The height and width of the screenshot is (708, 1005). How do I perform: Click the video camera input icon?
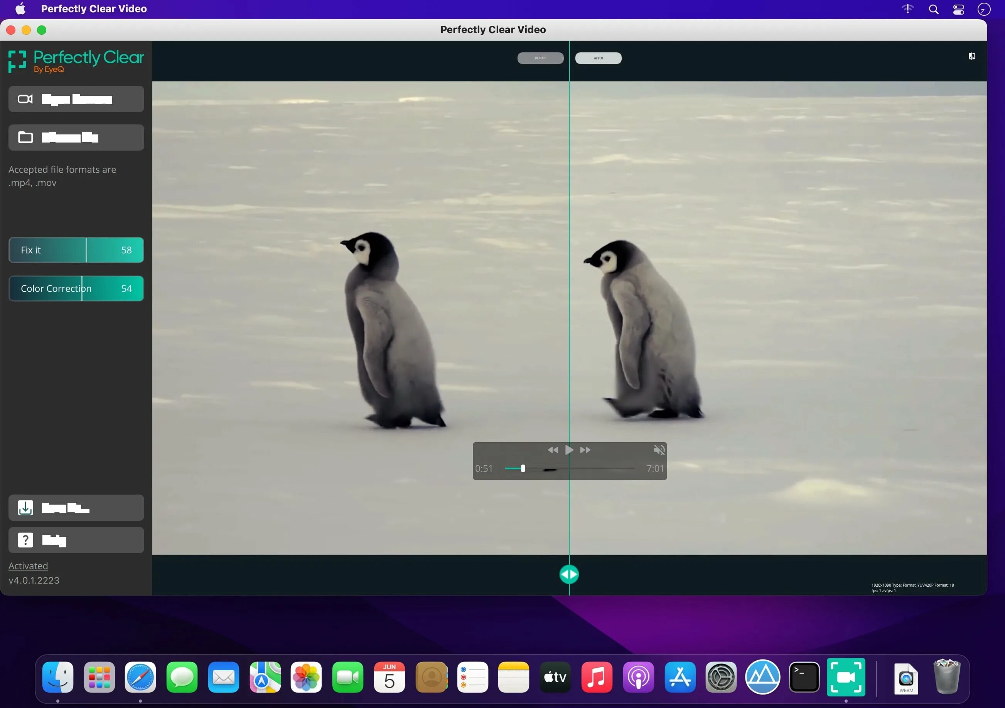[25, 97]
